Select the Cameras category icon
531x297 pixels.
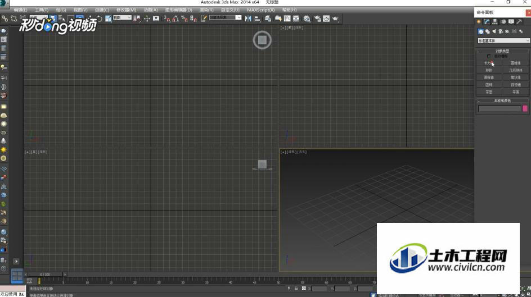tap(501, 31)
